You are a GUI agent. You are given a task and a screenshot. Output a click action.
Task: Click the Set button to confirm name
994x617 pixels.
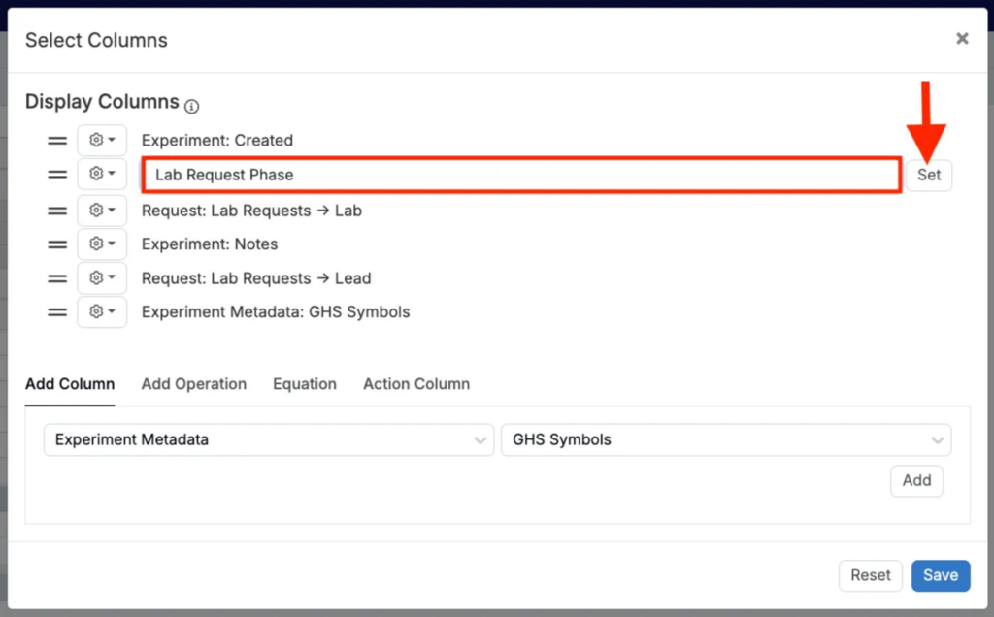pos(929,176)
